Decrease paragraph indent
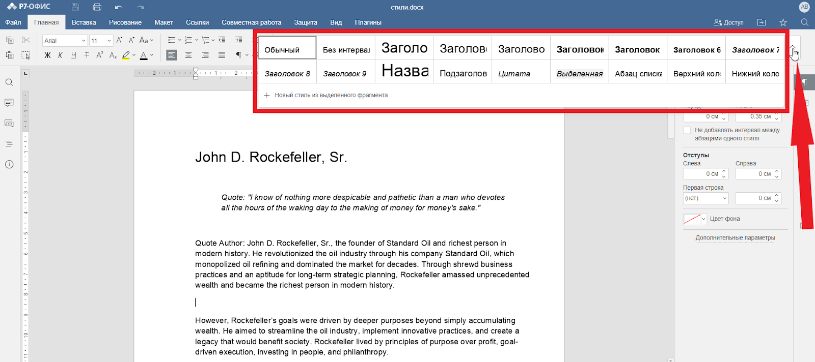 222,40
